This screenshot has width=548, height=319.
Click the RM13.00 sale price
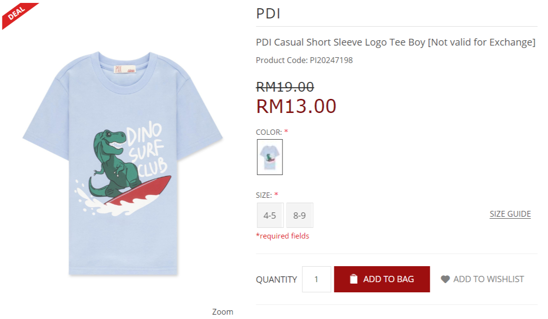click(x=296, y=106)
